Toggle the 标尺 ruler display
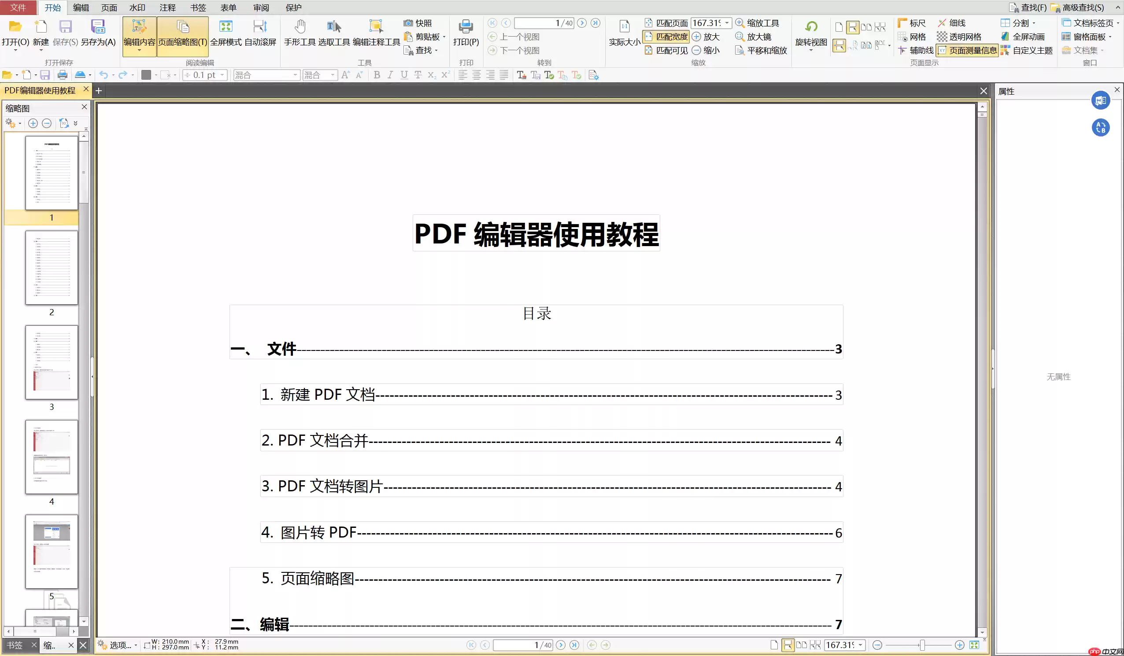The image size is (1124, 656). pos(911,23)
